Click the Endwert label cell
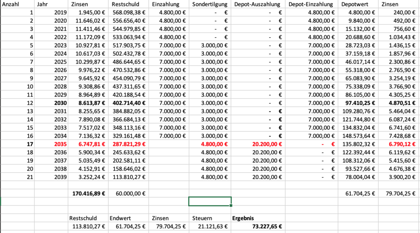The image size is (420, 233). point(129,218)
